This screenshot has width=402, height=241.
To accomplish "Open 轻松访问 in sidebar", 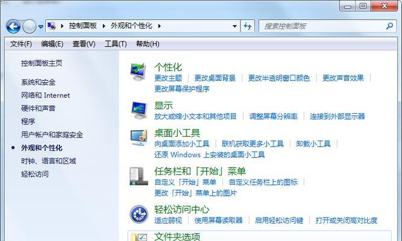I will tap(34, 174).
